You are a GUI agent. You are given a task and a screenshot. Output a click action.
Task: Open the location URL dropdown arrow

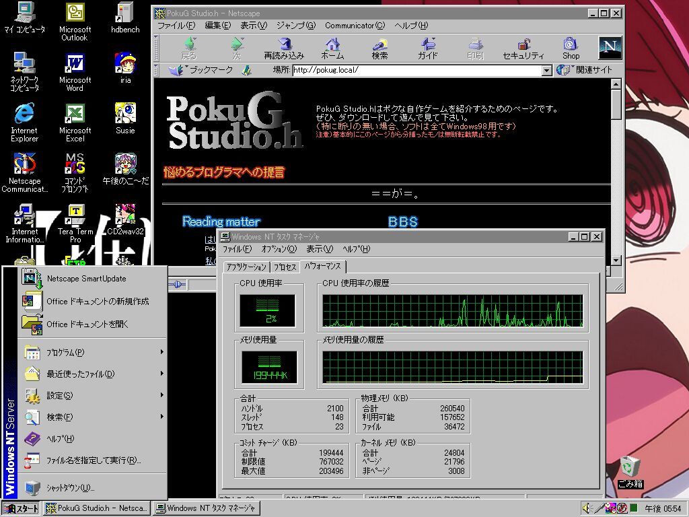(546, 70)
